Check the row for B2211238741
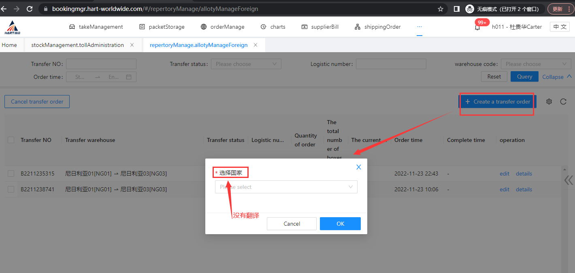Viewport: 575px width, 273px height. (11, 189)
